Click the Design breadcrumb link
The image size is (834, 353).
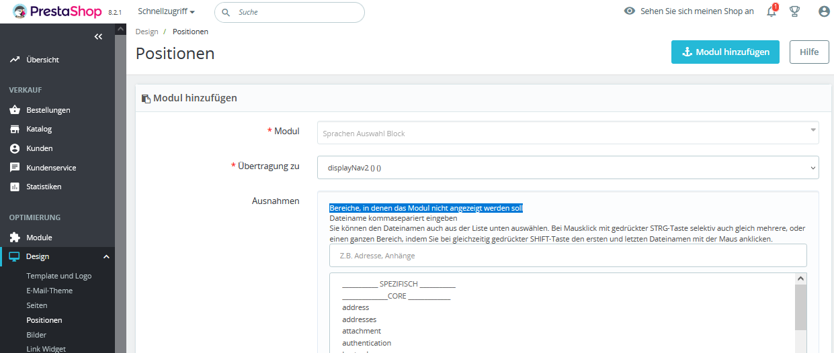point(147,32)
